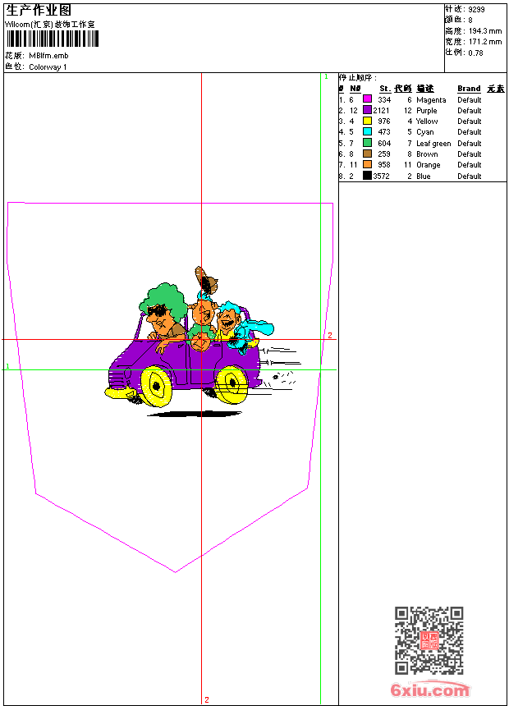Click the '代码' column header

[x=403, y=89]
